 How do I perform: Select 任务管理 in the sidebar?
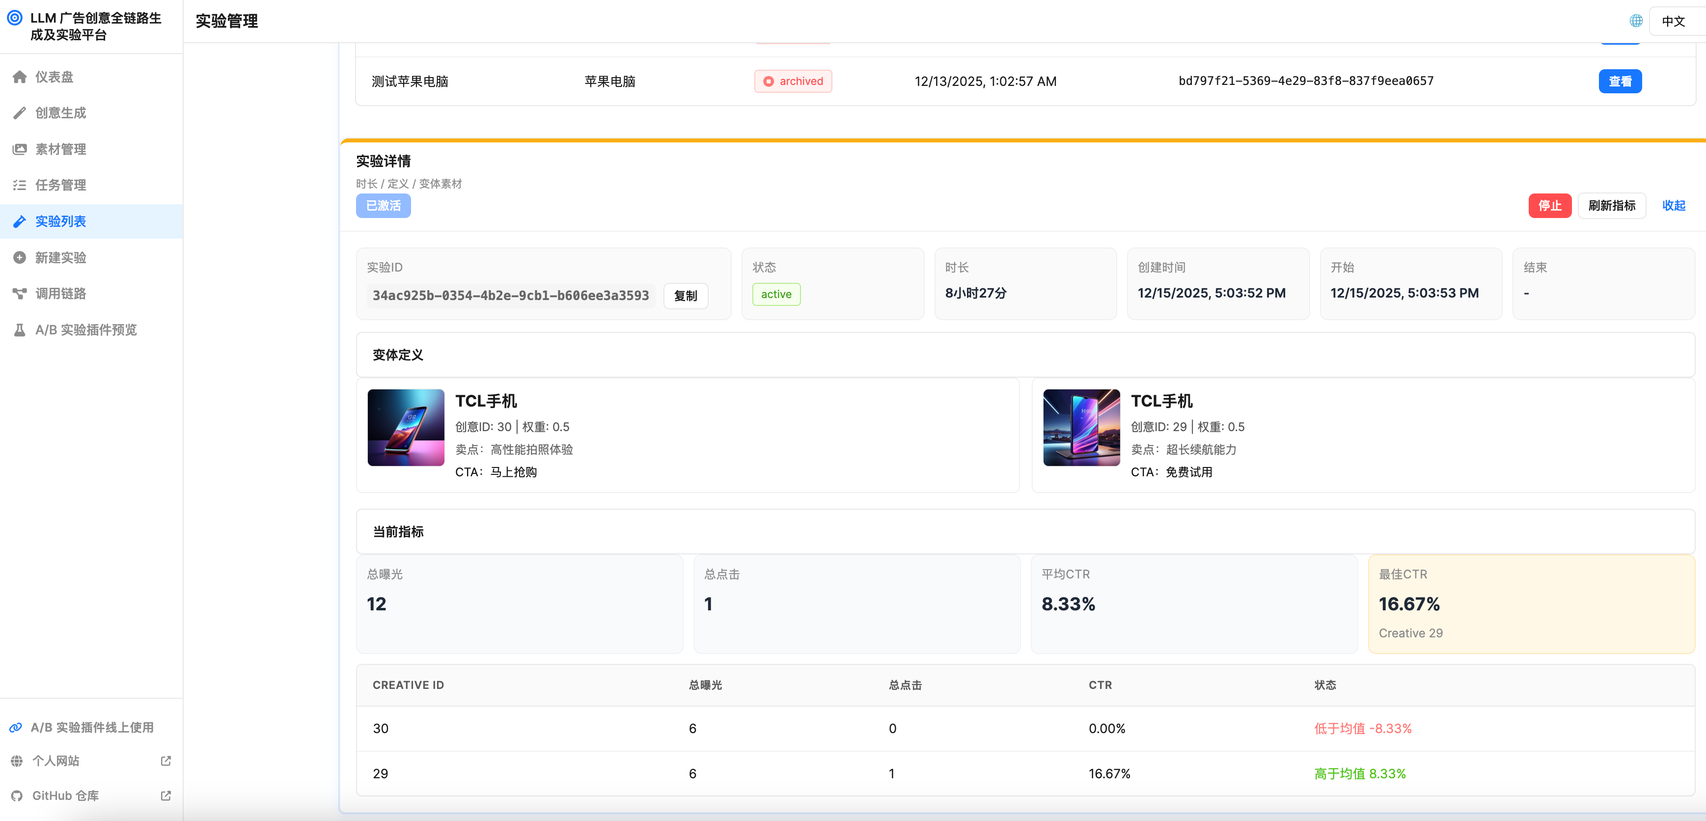91,186
